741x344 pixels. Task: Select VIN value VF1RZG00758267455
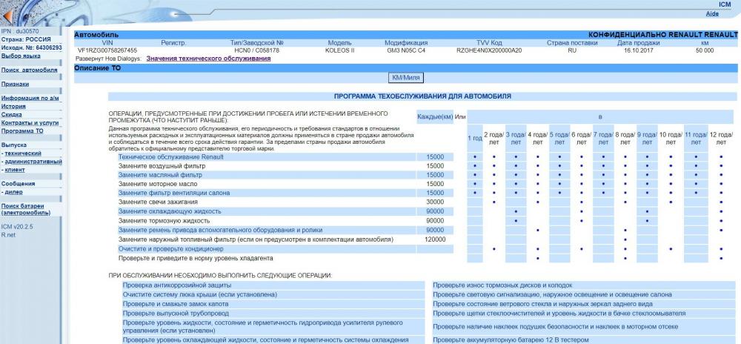pos(107,50)
